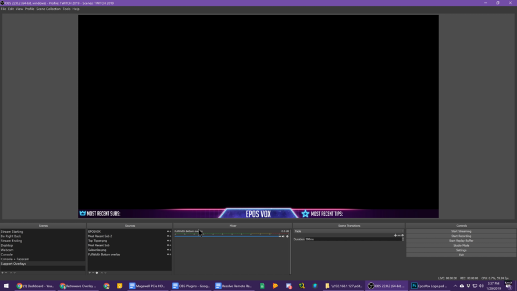The width and height of the screenshot is (517, 291).
Task: Add a scene transition with plus icon
Action: pyautogui.click(x=395, y=235)
